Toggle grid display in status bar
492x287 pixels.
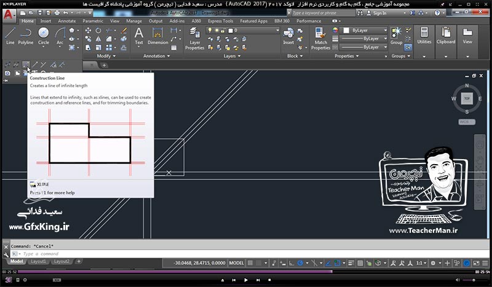click(250, 263)
